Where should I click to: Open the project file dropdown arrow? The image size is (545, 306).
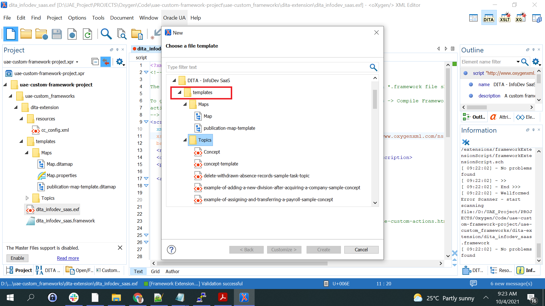77,62
